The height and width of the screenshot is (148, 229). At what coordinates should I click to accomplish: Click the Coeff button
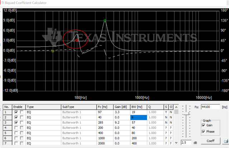(x=210, y=141)
